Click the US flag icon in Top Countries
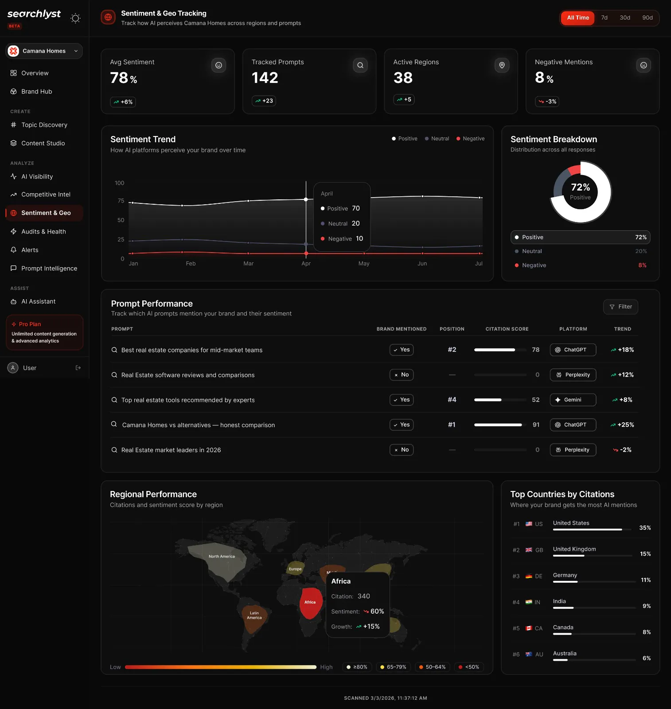The image size is (671, 709). [x=529, y=524]
